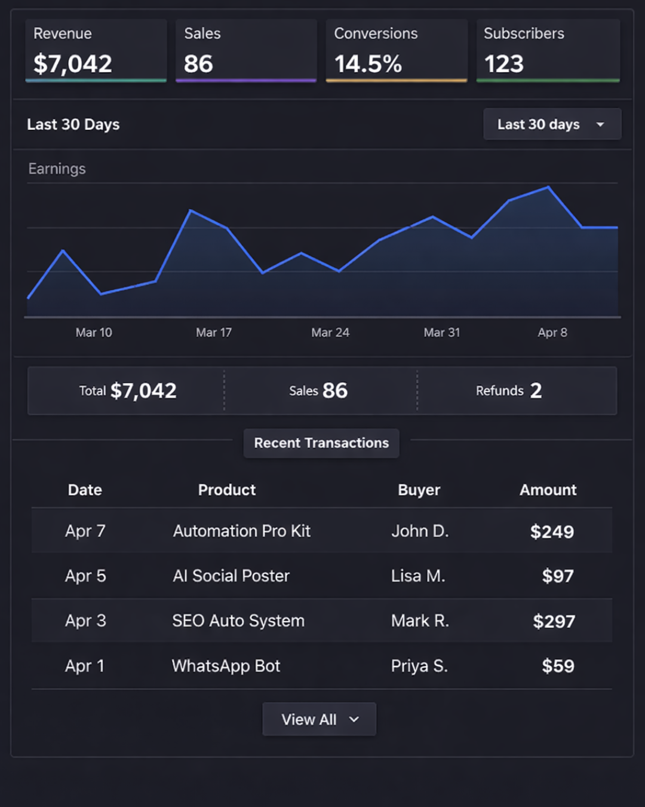Click the Mar 17 label on chart axis
Screen dimensions: 645x807
click(214, 332)
